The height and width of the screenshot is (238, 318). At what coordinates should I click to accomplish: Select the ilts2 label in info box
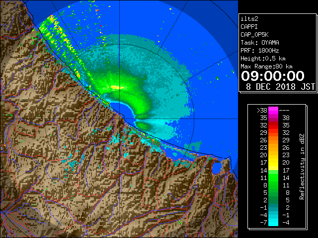249,19
